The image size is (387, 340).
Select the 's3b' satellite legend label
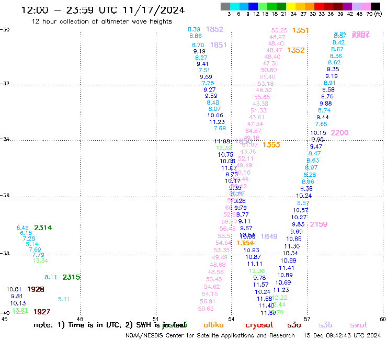click(x=325, y=325)
